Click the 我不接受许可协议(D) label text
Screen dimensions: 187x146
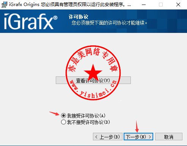point(88,122)
